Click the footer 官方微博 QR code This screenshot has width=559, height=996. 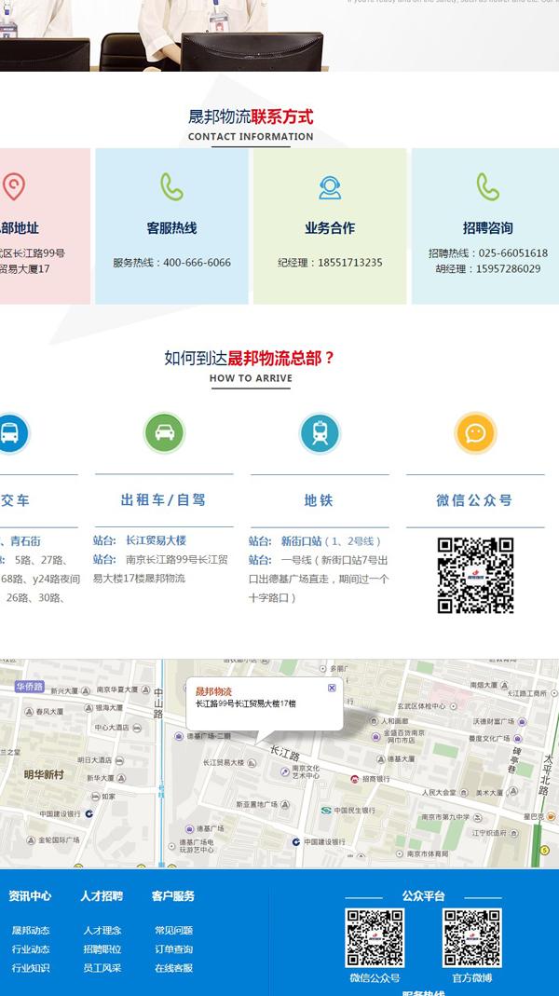click(x=472, y=937)
